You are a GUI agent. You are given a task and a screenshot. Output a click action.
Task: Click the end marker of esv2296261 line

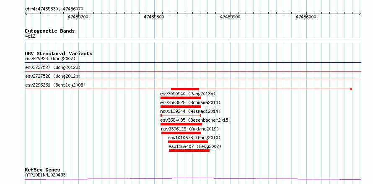(351, 89)
